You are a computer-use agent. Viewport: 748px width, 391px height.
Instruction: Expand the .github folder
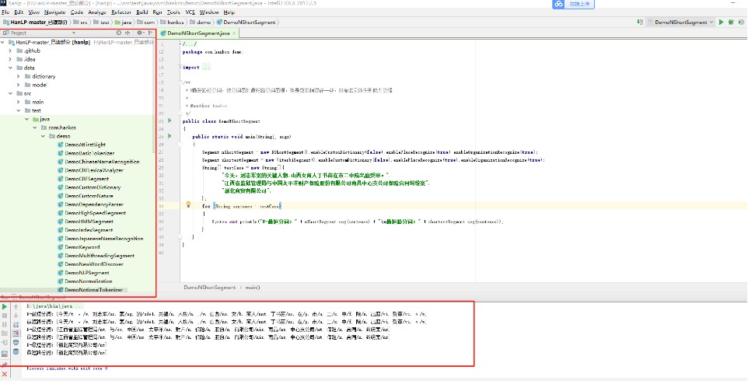[10, 51]
